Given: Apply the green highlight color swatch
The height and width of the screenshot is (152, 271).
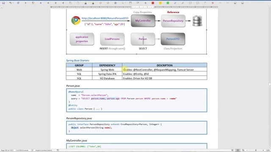Looking at the screenshot, I should click(168, 3).
